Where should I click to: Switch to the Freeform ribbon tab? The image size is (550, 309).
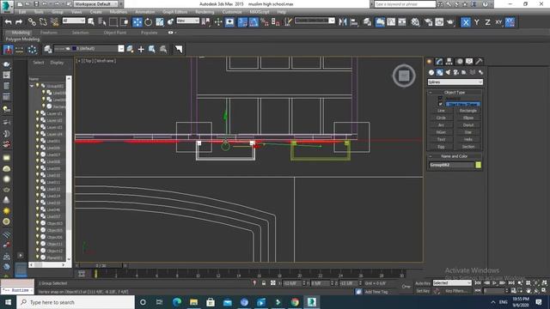(49, 33)
